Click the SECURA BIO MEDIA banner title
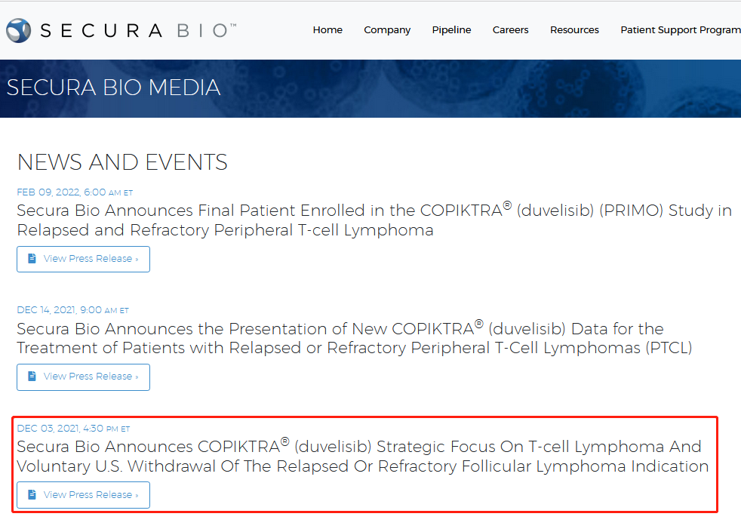 pyautogui.click(x=113, y=88)
